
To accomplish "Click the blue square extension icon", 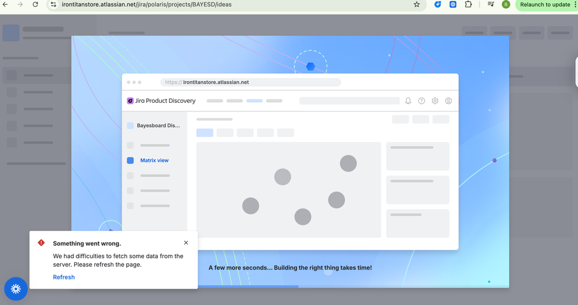I will tap(452, 5).
